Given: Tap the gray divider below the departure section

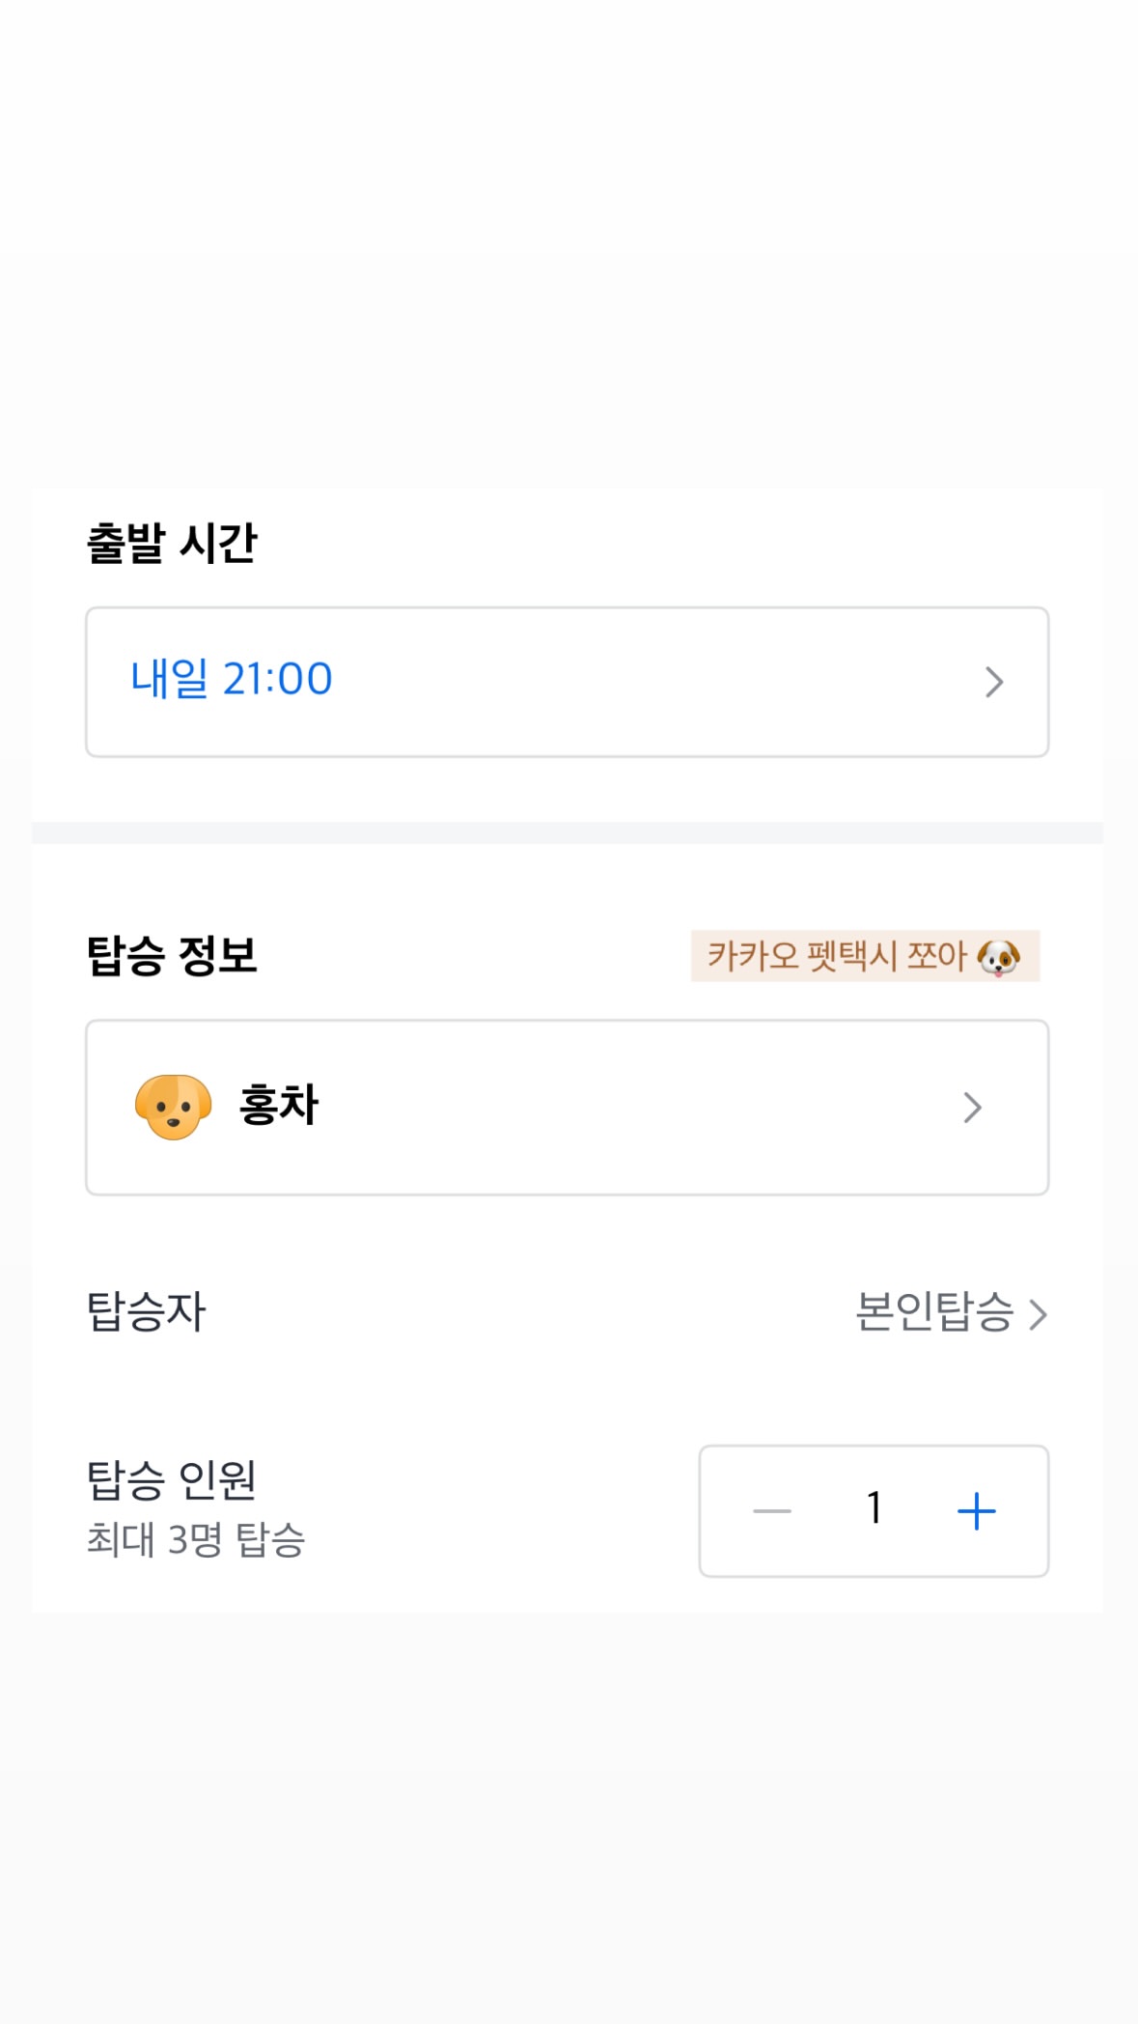Looking at the screenshot, I should (567, 832).
